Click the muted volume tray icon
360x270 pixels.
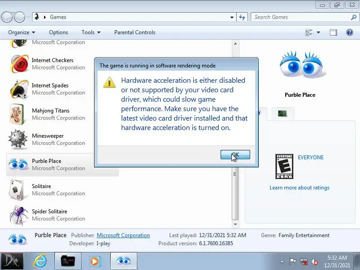(314, 261)
